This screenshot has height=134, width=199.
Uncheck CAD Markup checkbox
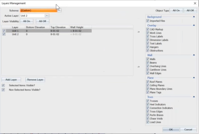(148, 29)
